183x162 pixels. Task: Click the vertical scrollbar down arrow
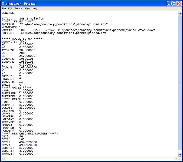click(x=180, y=155)
